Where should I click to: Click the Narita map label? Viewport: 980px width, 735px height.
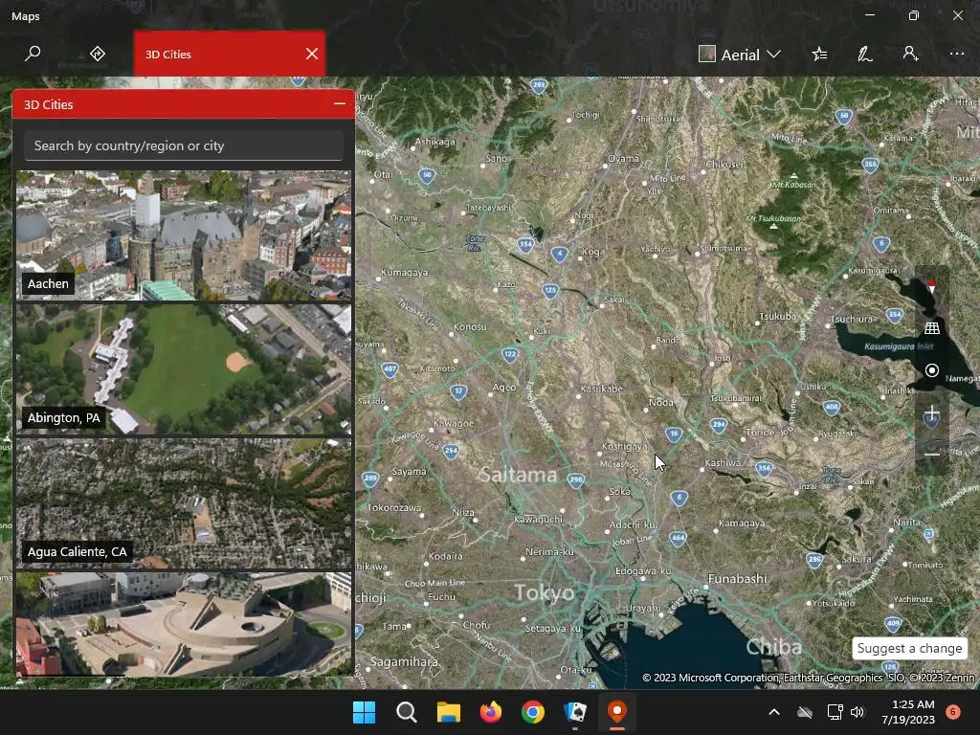[x=907, y=523]
